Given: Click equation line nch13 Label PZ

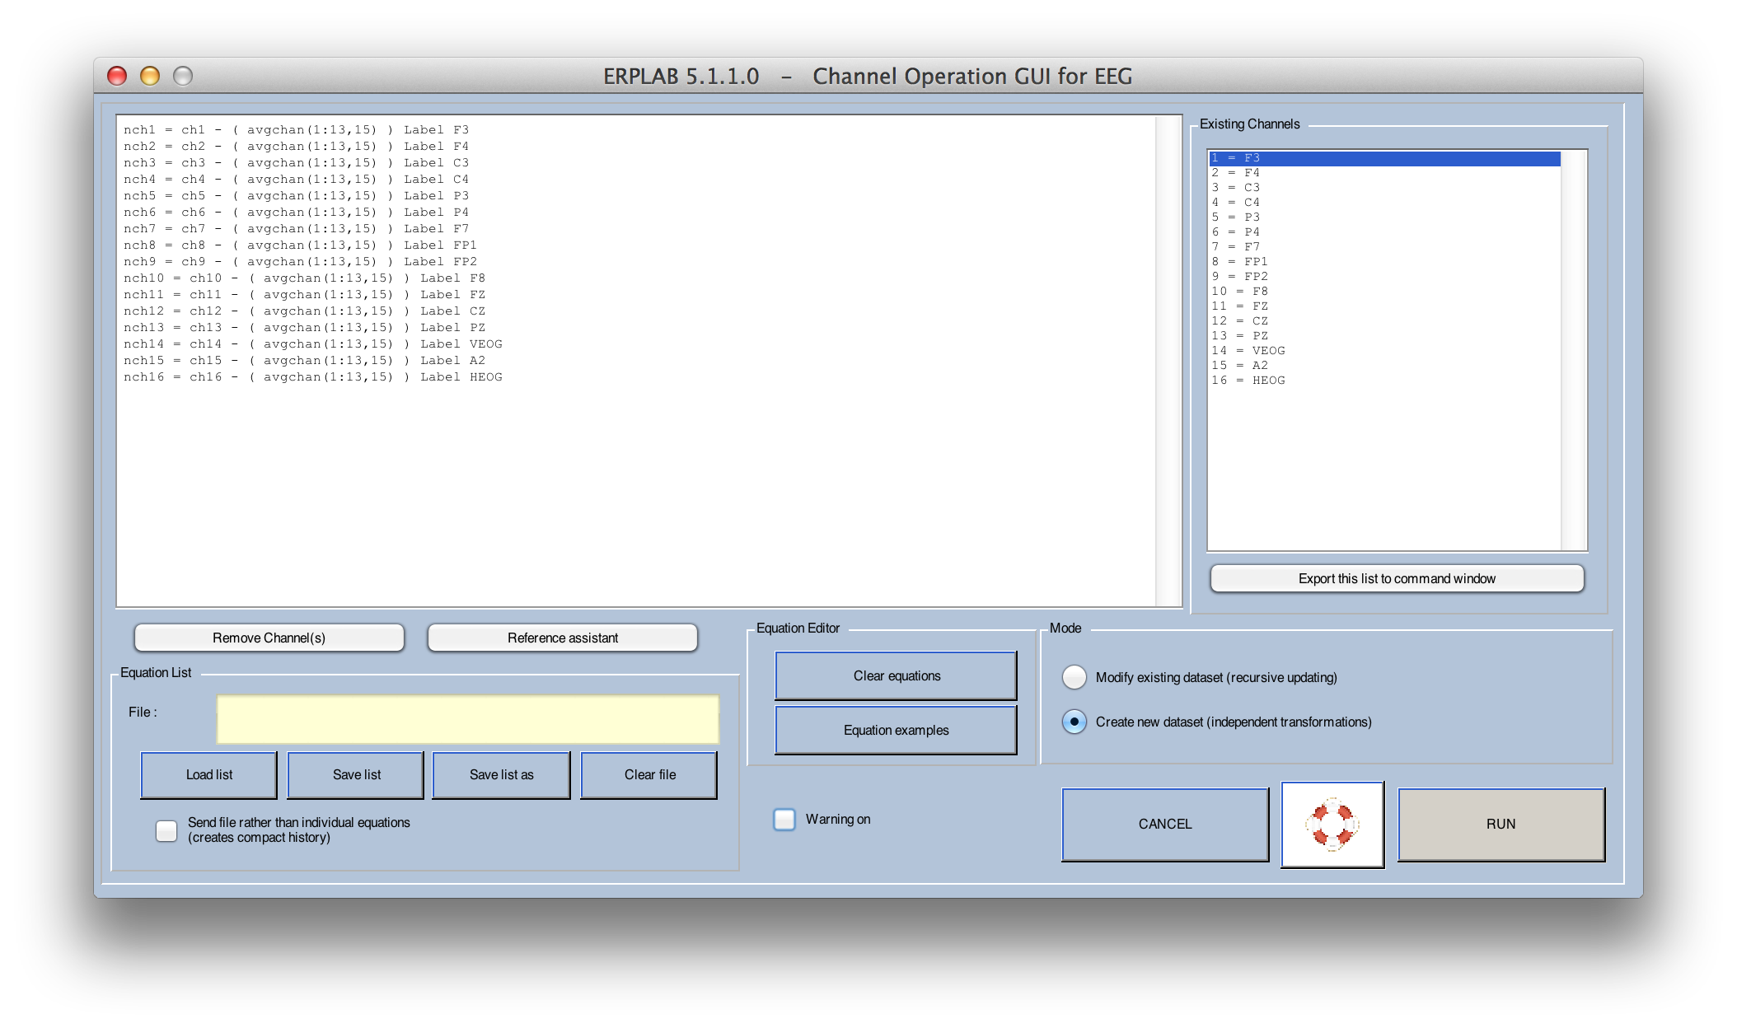Looking at the screenshot, I should tap(304, 328).
